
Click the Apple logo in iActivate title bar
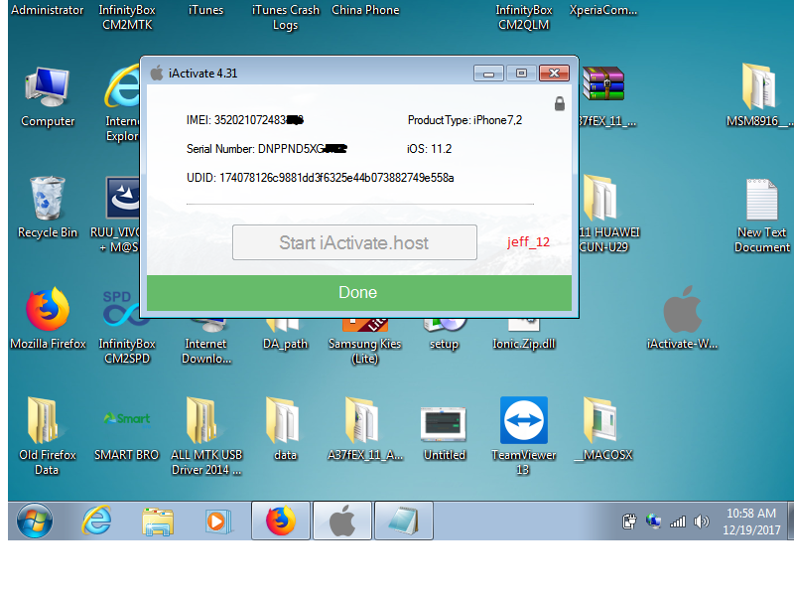point(157,73)
